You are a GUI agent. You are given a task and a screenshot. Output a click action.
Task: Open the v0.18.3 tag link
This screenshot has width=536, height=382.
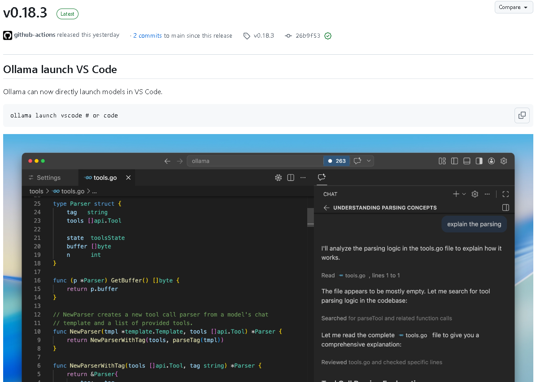pyautogui.click(x=264, y=35)
